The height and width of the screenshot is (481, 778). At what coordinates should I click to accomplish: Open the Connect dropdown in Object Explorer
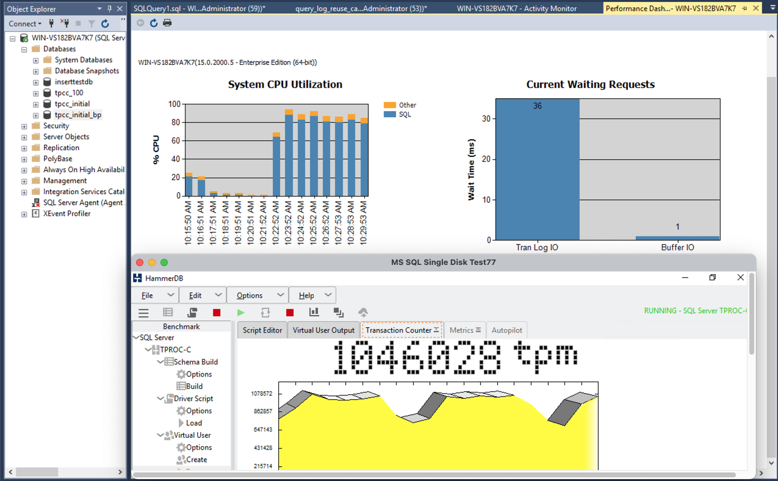tap(25, 23)
